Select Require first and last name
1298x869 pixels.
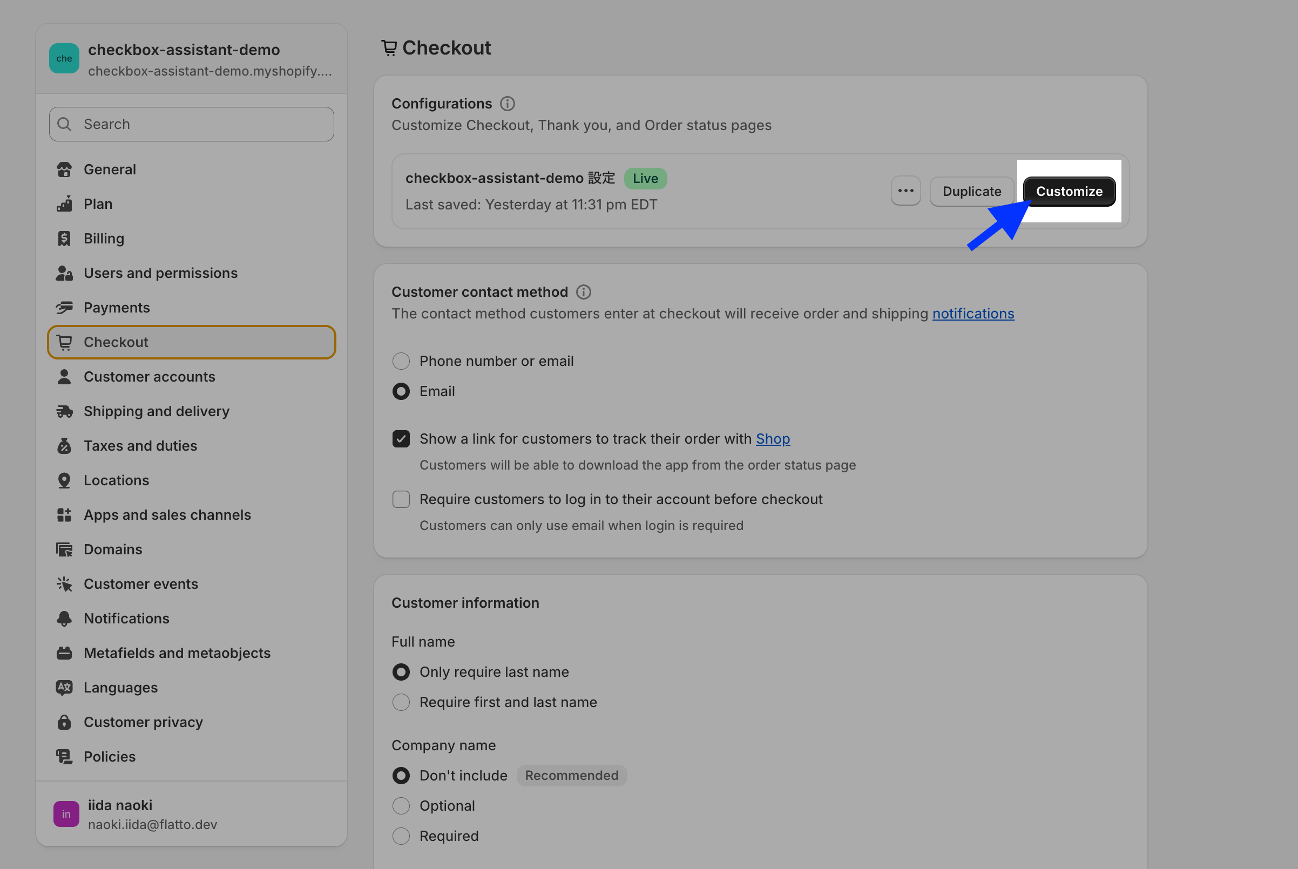tap(401, 702)
